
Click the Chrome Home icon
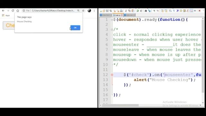click(18, 11)
